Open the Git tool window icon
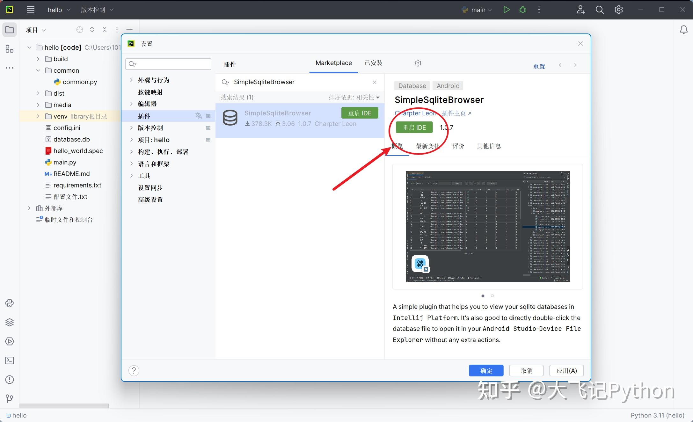 (x=10, y=399)
